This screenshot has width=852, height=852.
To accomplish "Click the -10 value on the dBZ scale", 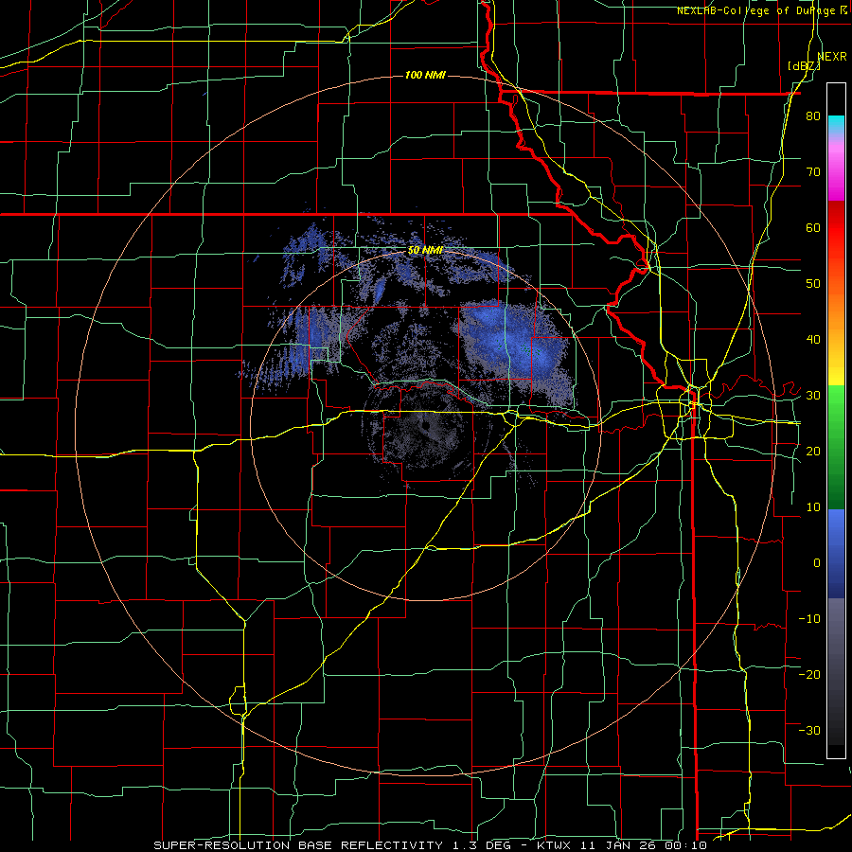I will coord(809,618).
